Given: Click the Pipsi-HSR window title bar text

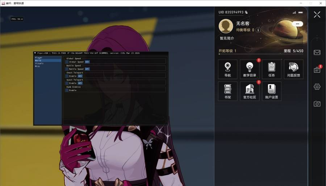Looking at the screenshot, I should (89, 53).
